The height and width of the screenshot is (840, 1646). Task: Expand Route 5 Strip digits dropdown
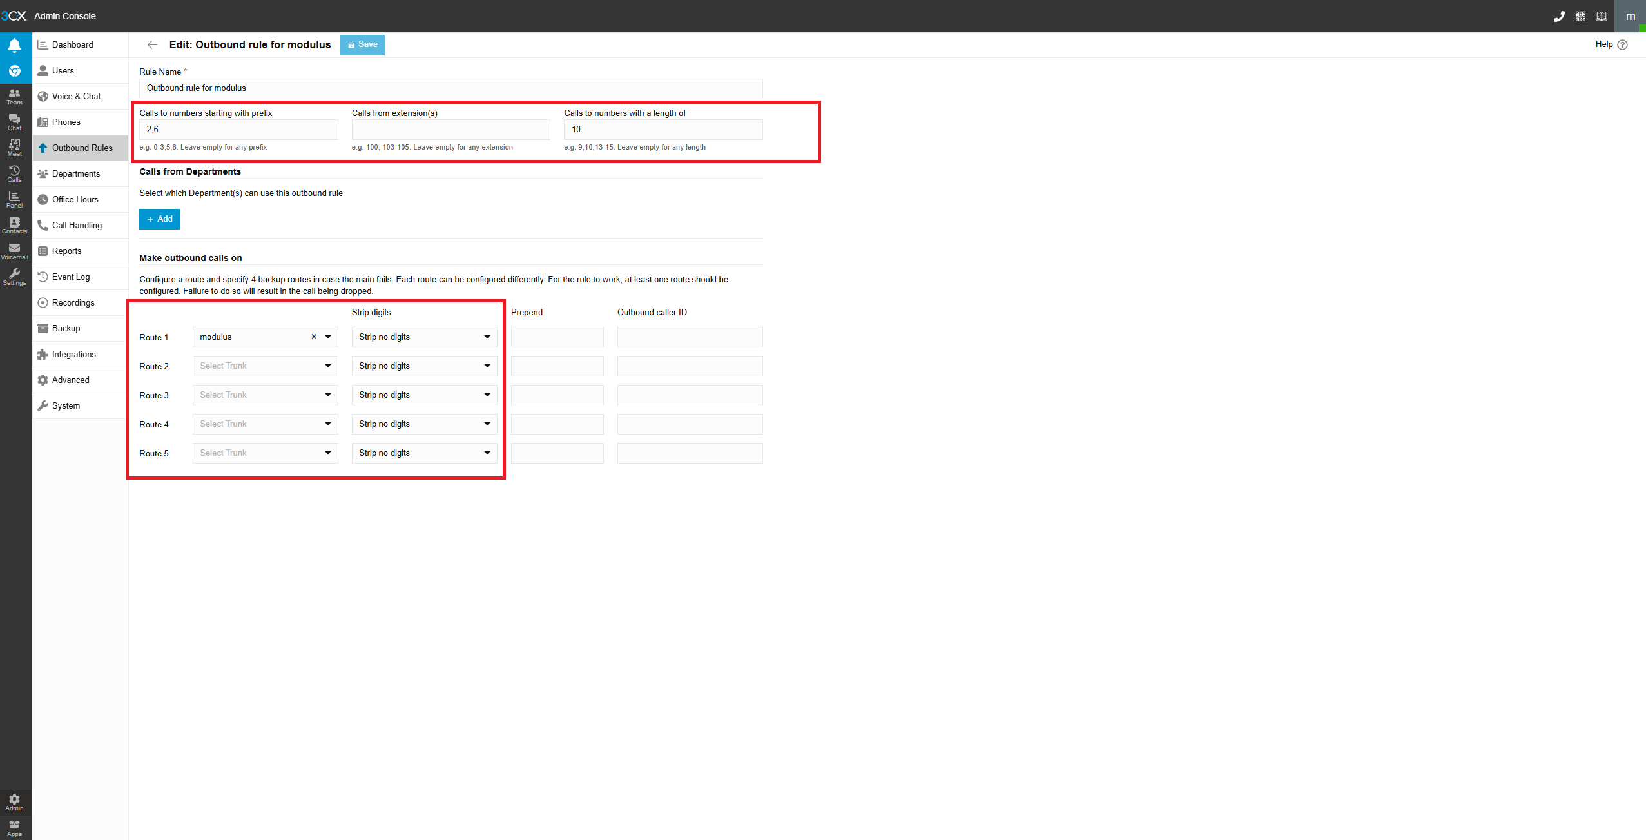tap(424, 453)
